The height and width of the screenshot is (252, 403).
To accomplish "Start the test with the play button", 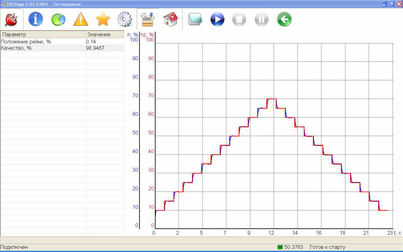I will (217, 20).
